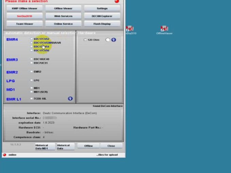This screenshot has width=231, height=173.
Task: Open Settings
Action: click(x=102, y=8)
